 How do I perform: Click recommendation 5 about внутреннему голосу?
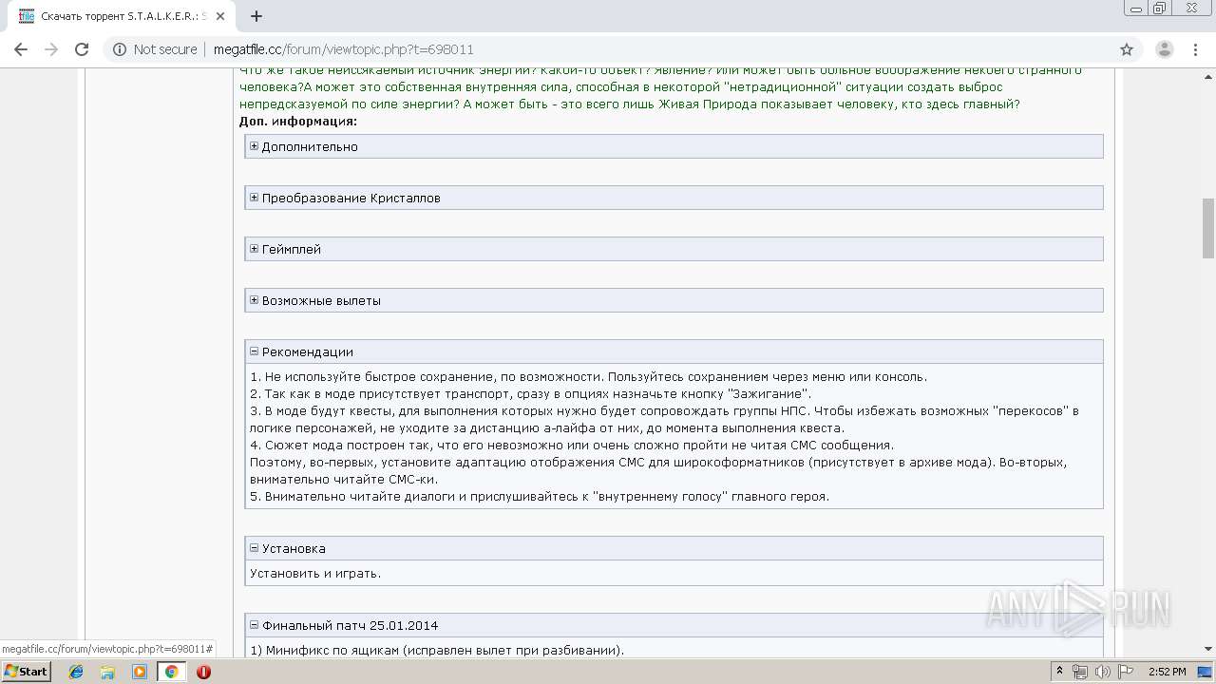[x=540, y=496]
